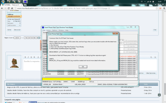
Task: Click the Underline icon in reply editor
Action: point(31,57)
